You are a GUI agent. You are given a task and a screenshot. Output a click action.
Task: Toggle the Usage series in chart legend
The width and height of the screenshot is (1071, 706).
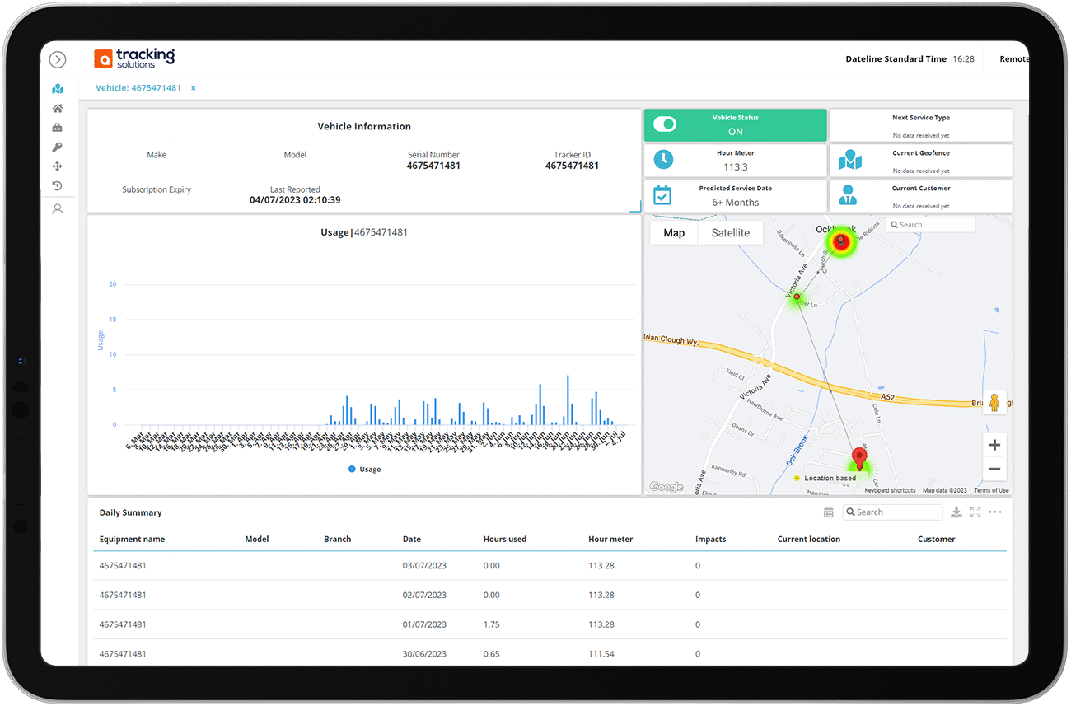click(x=364, y=470)
